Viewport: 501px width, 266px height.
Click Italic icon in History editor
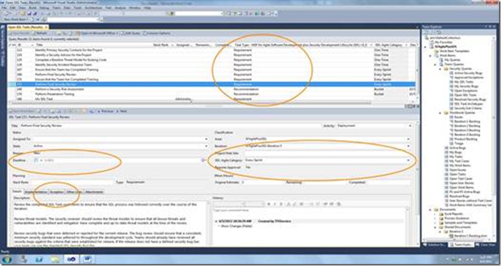275,204
